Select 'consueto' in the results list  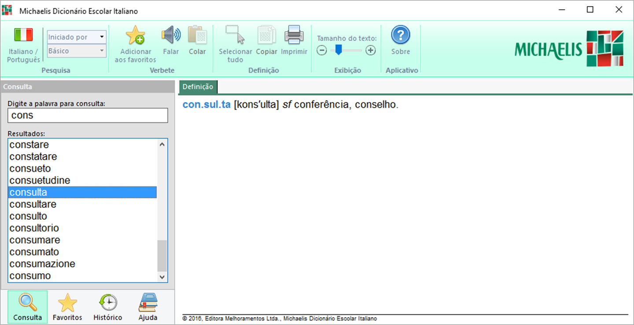point(82,168)
